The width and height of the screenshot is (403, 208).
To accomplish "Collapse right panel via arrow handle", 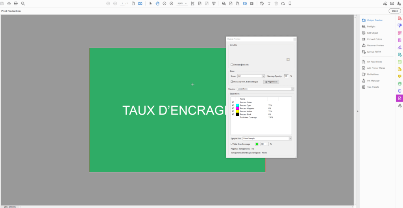I will (357, 111).
